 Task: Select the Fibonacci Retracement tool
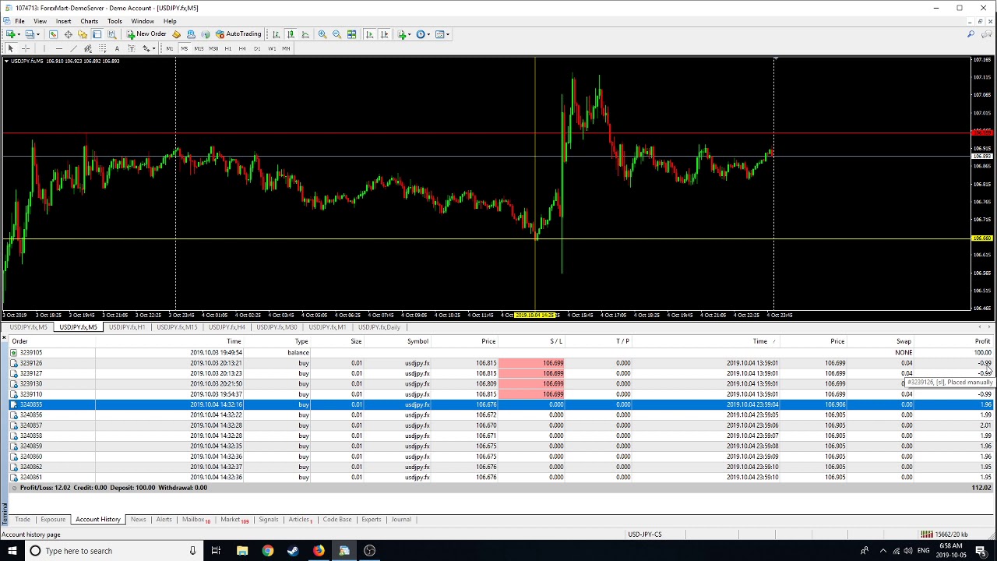[102, 48]
